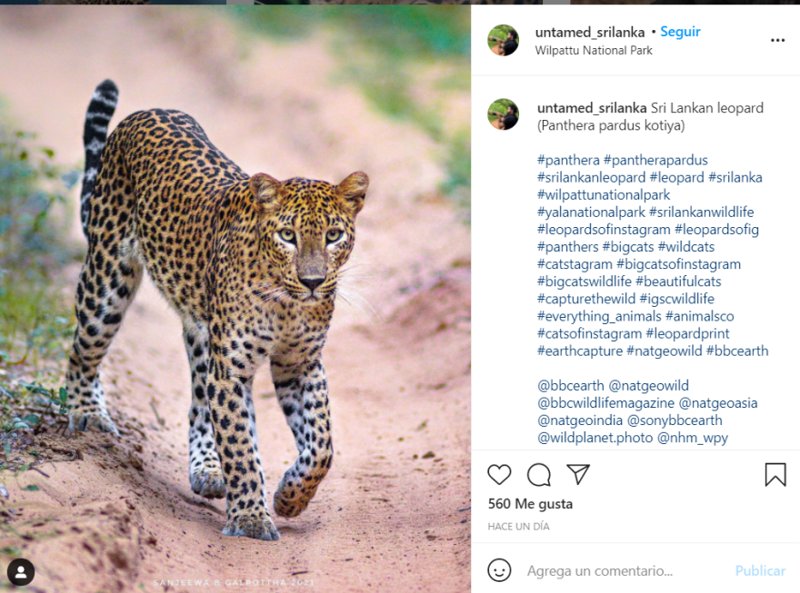Open the @bbcearth mention
Screen dimensions: 800x593
[x=570, y=385]
